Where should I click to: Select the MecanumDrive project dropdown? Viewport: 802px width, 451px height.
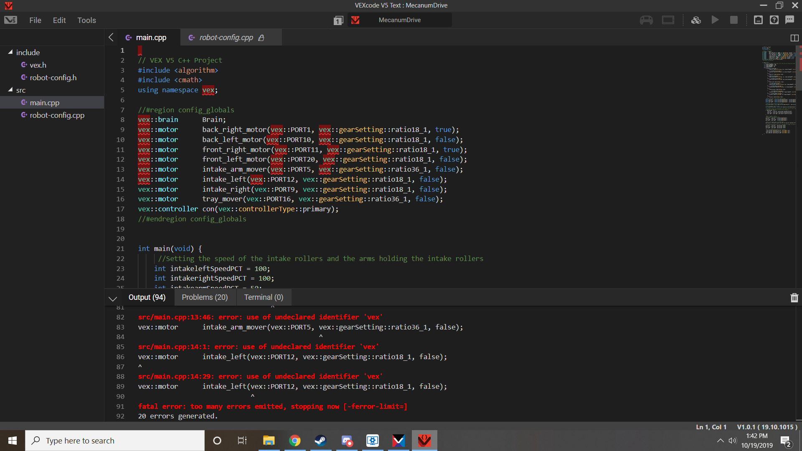401,20
